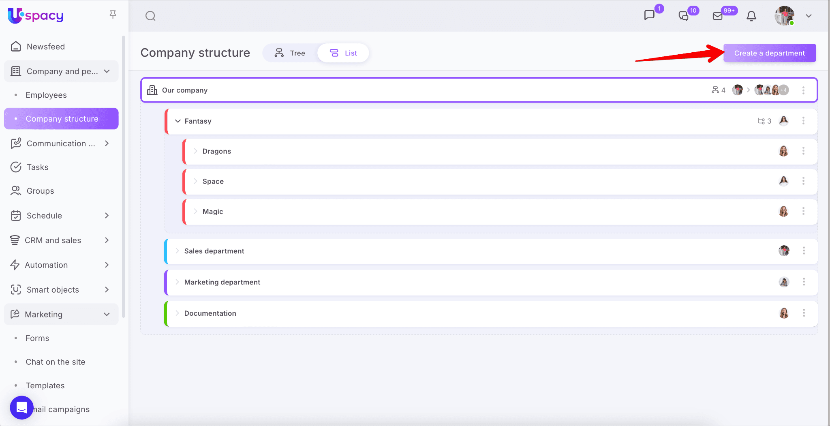Open Chat on the site link
Viewport: 830px width, 426px height.
pyautogui.click(x=56, y=362)
